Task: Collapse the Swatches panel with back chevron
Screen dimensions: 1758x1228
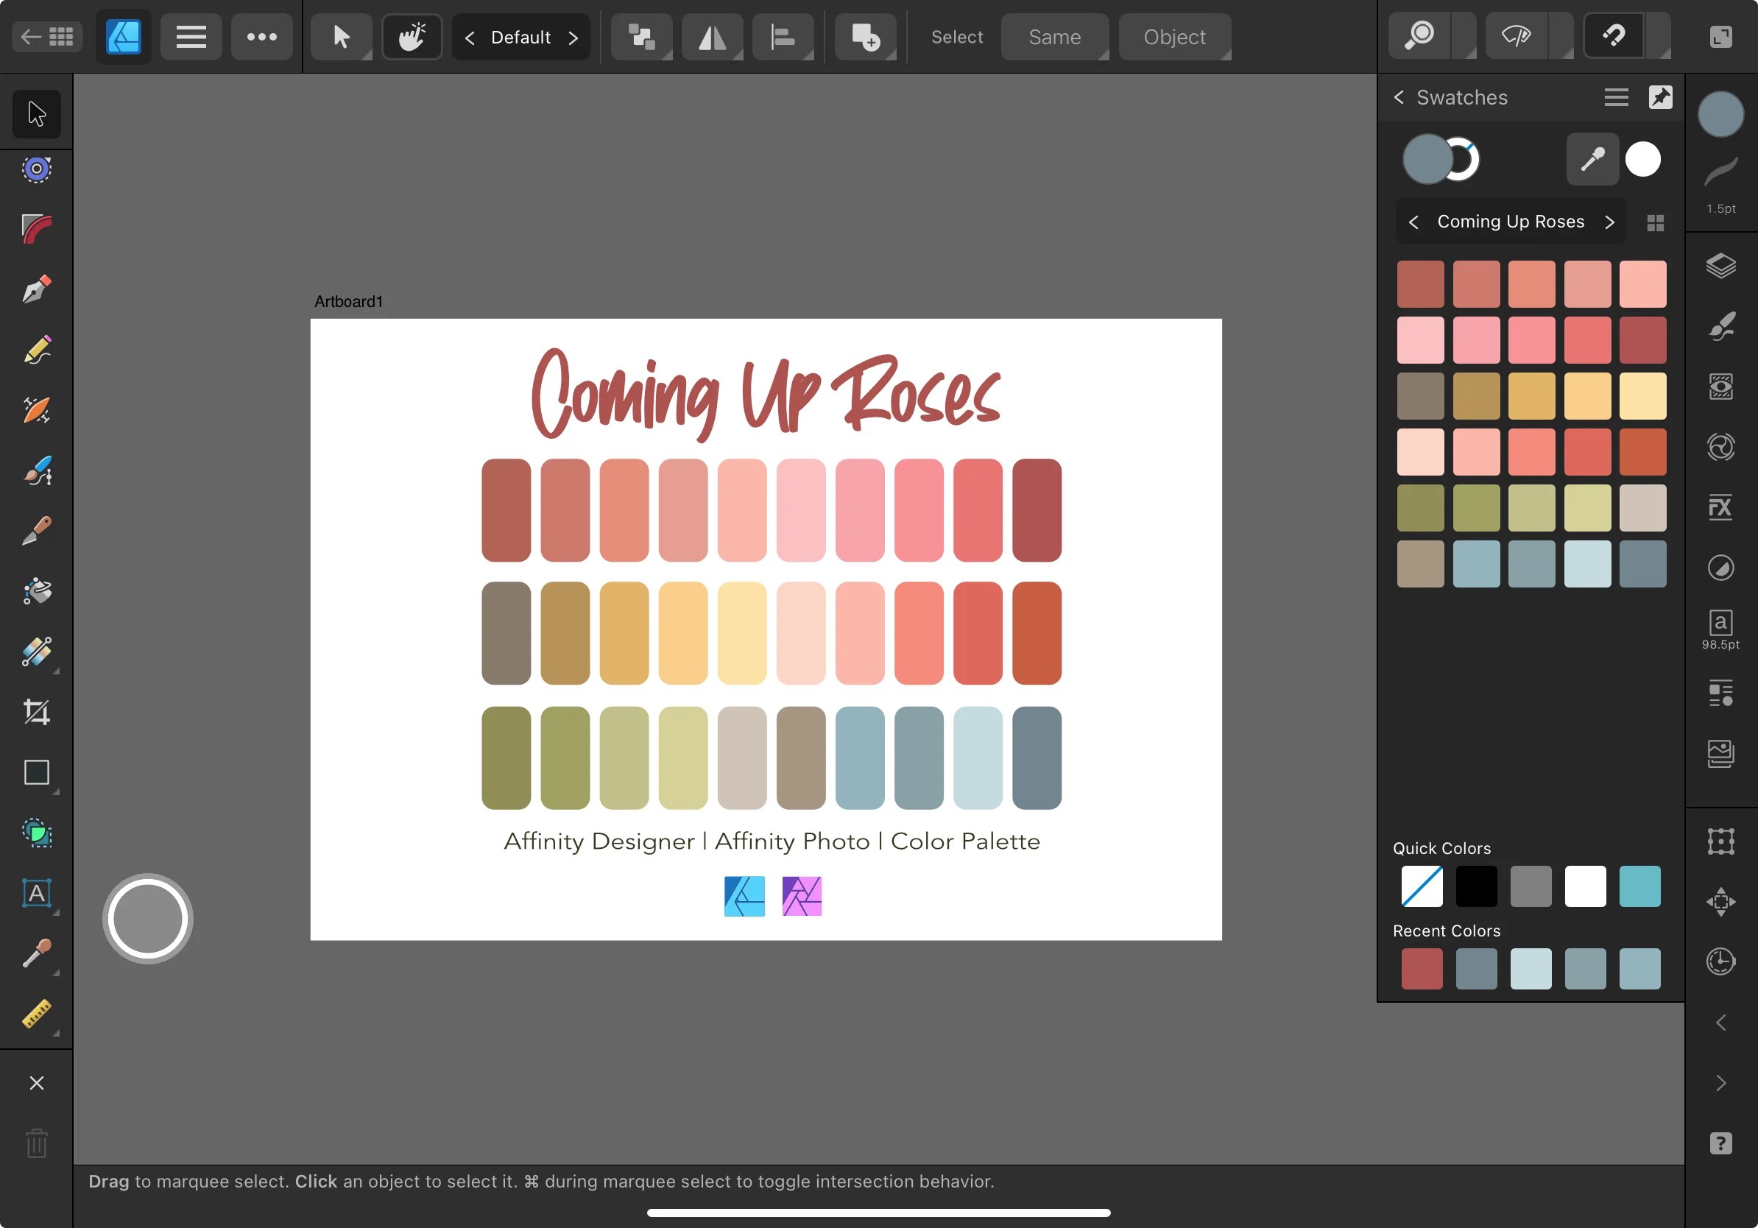Action: (1399, 96)
